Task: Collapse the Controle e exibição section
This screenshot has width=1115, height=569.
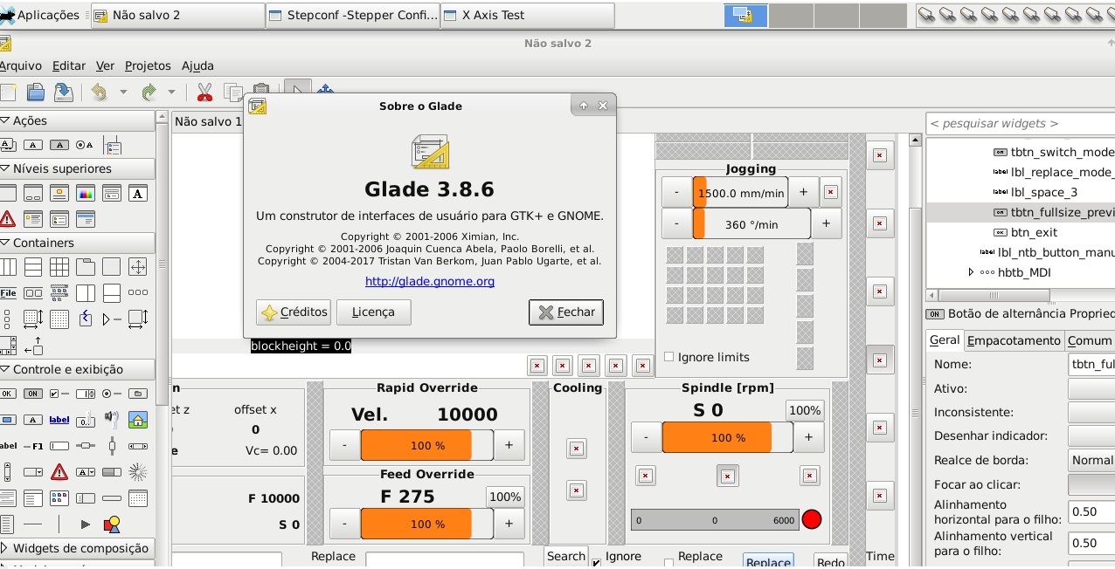Action: coord(5,369)
